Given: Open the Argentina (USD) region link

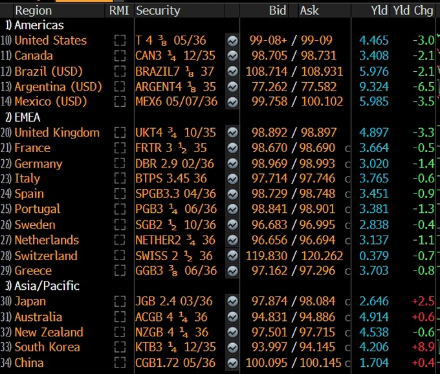Looking at the screenshot, I should pyautogui.click(x=58, y=87).
